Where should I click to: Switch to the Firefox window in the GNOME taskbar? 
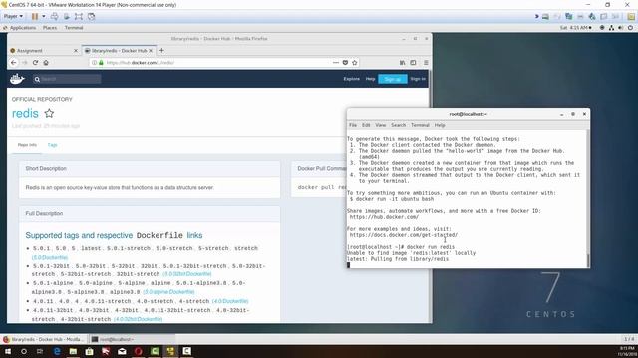[x=43, y=339]
